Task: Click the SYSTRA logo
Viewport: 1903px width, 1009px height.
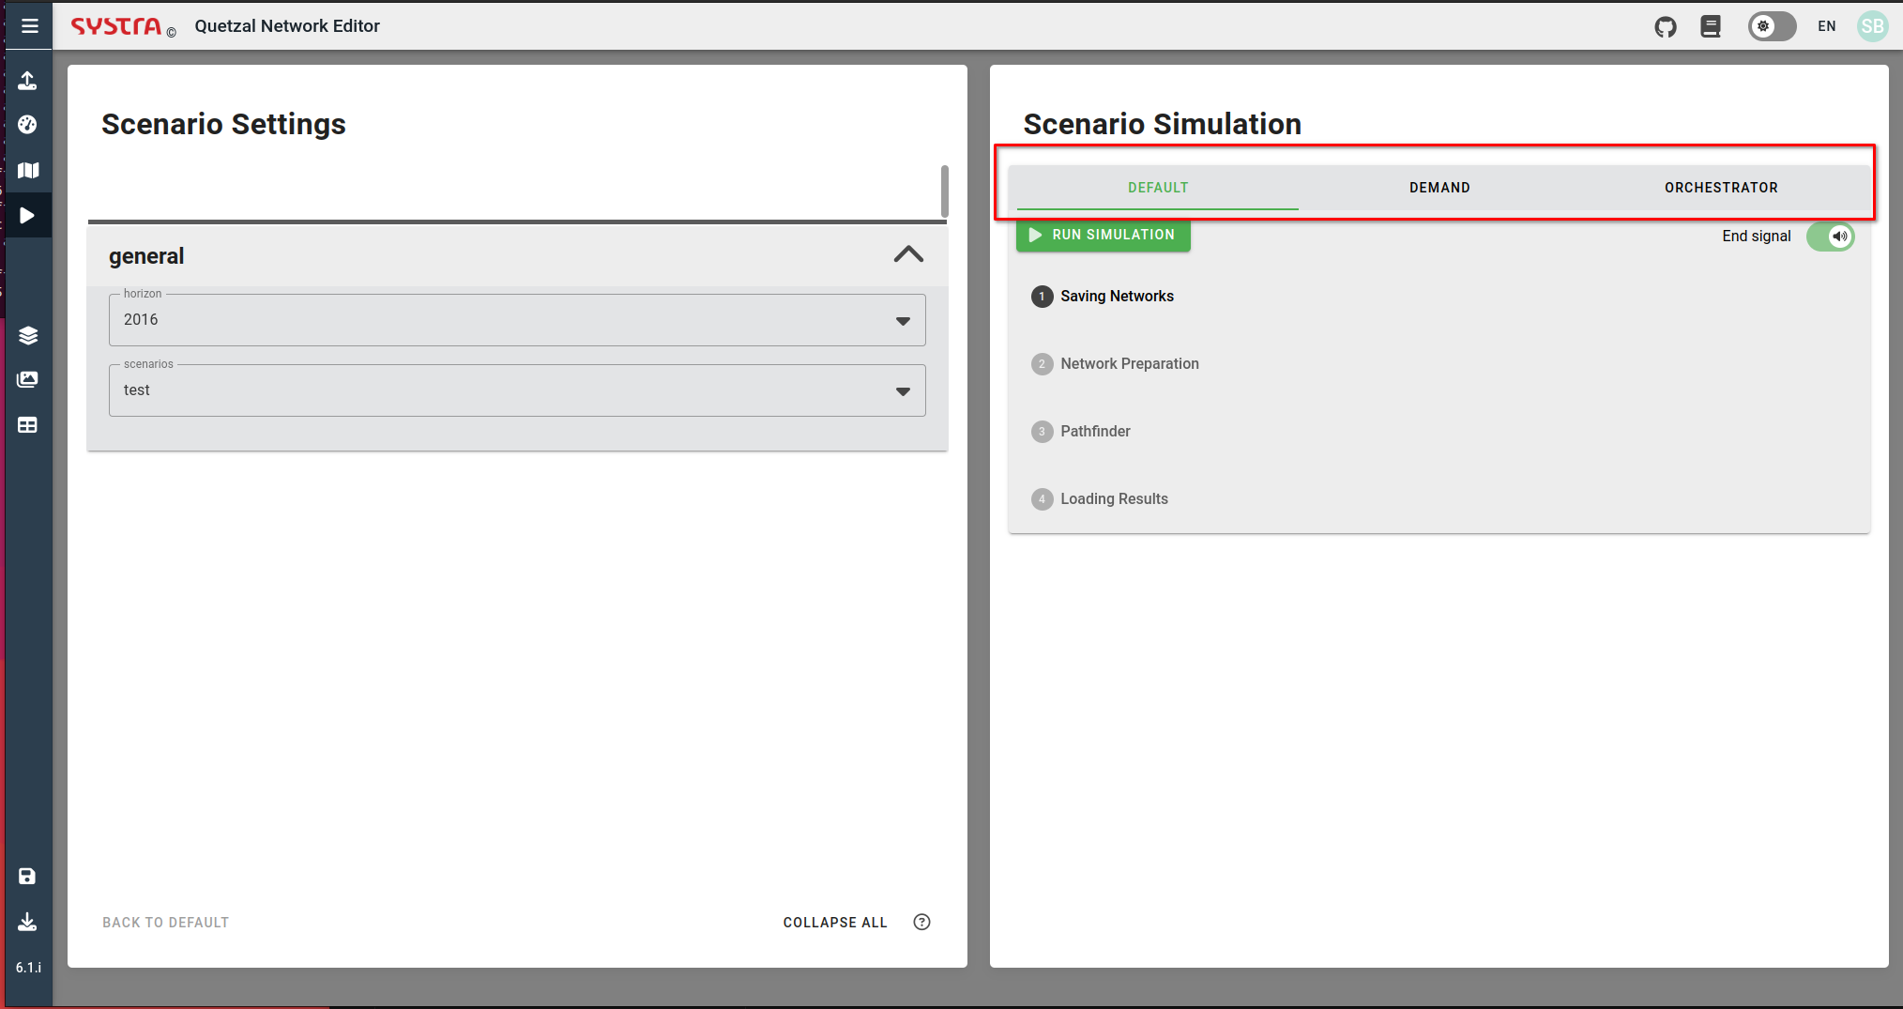Action: pos(117,26)
